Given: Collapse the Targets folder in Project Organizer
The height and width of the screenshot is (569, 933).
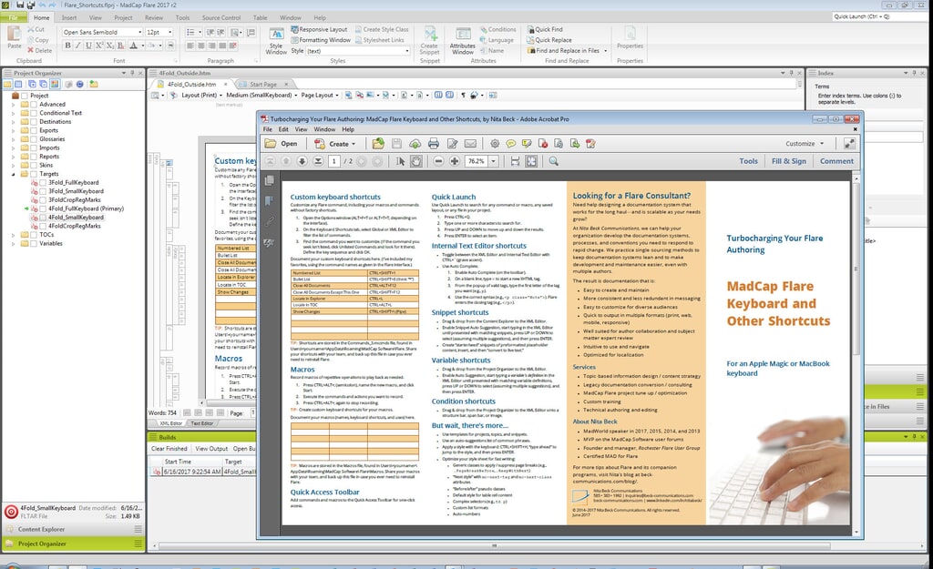Looking at the screenshot, I should pyautogui.click(x=13, y=174).
